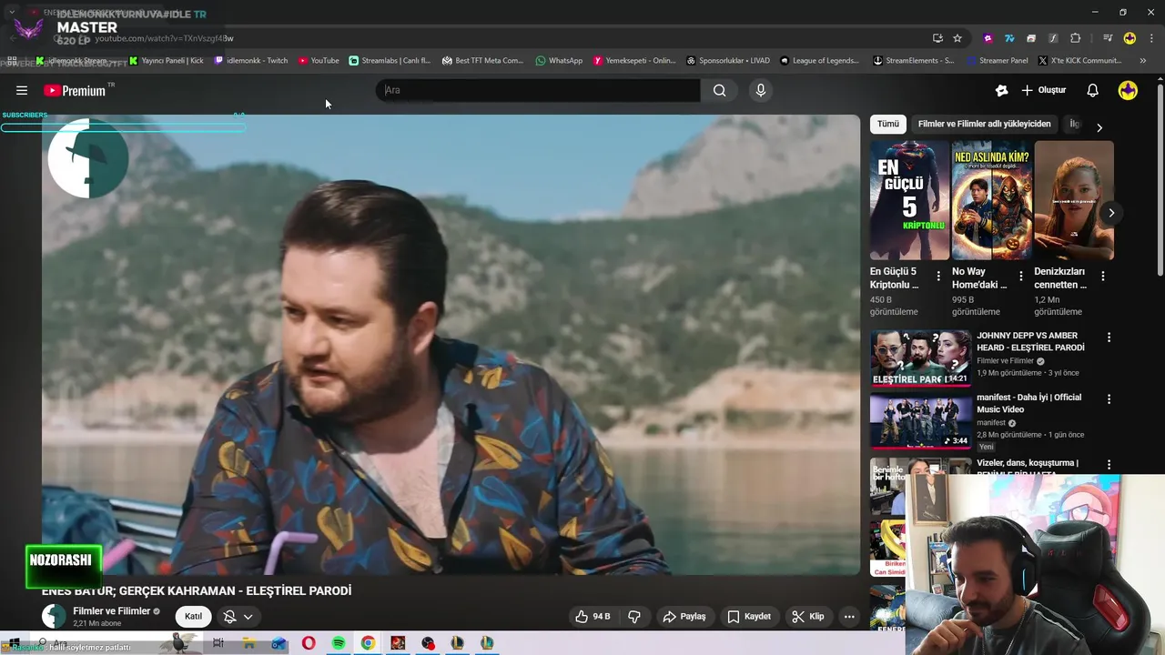Click the Katıl join button
1165x655 pixels.
click(x=194, y=616)
